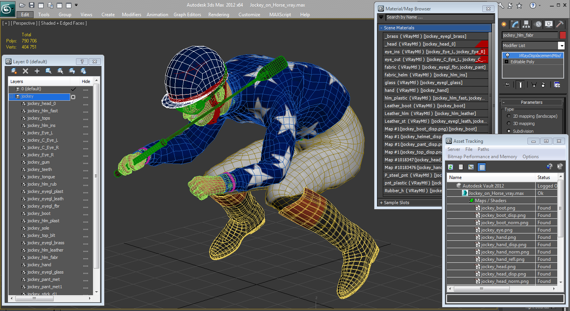Click Remove Modifier trash icon
This screenshot has width=570, height=311.
click(x=543, y=85)
